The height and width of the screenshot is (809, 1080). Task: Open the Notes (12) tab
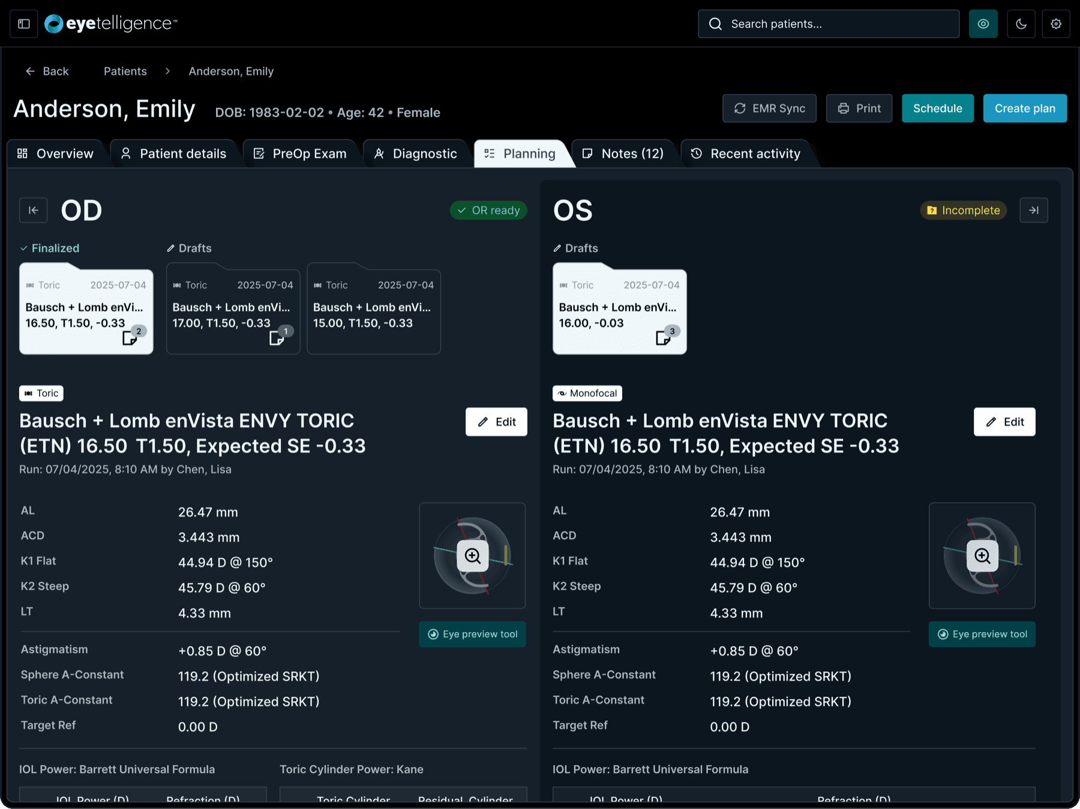(x=623, y=154)
